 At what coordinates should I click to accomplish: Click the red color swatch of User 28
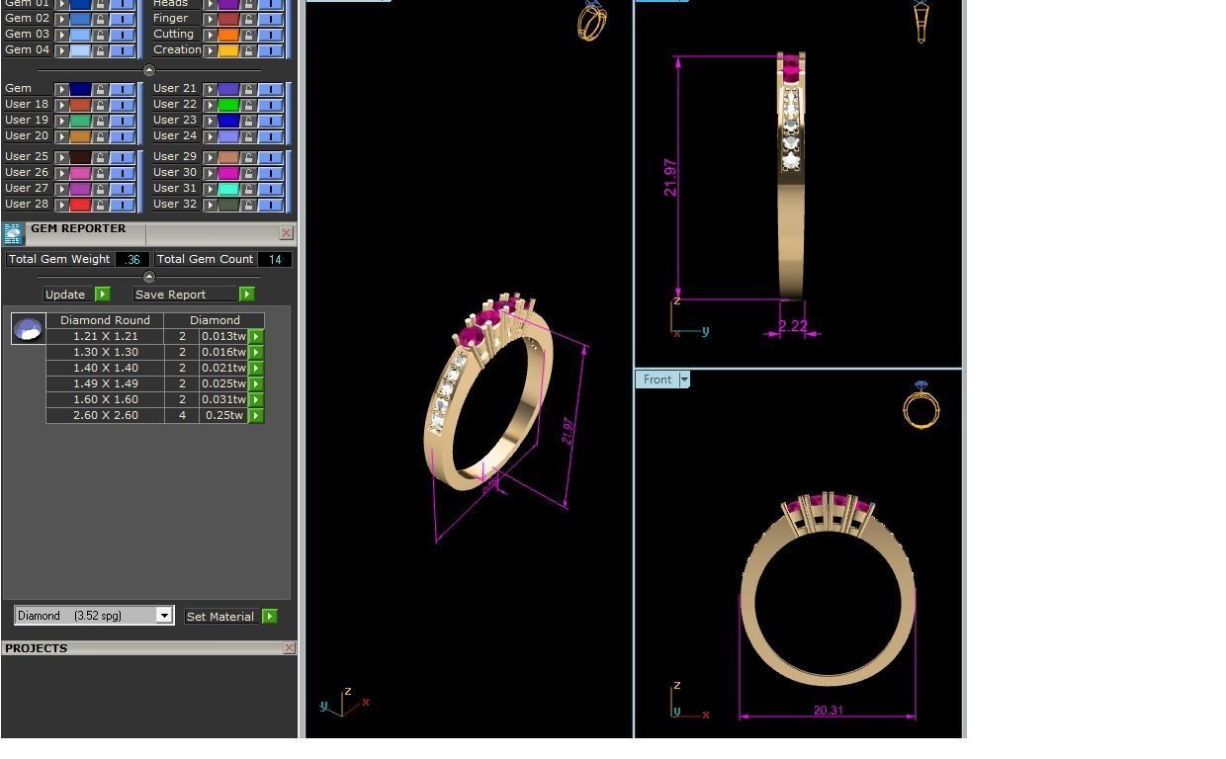point(80,205)
